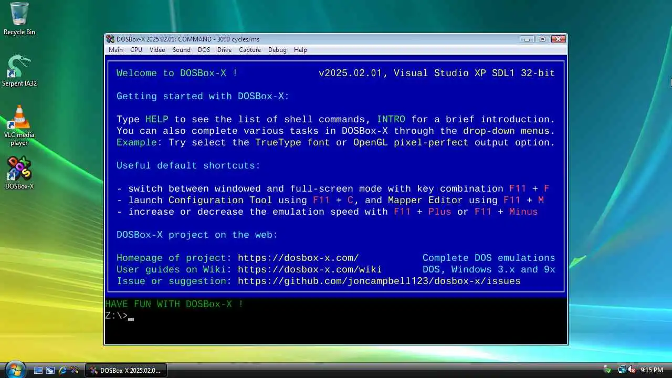Open the Main menu
Viewport: 672px width, 378px height.
[115, 50]
